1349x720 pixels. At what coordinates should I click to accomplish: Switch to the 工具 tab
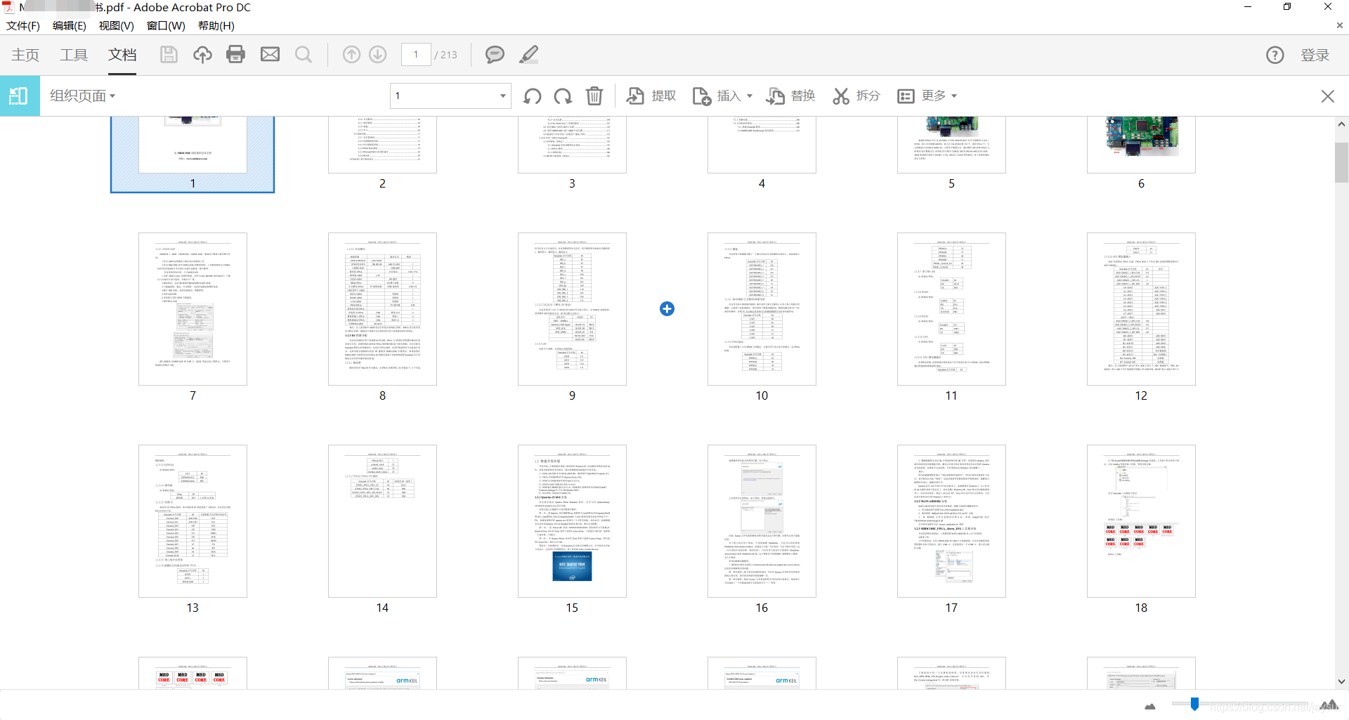pos(74,55)
